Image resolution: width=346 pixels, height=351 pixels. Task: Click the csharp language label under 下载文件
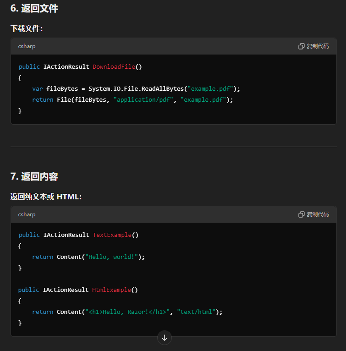tap(27, 46)
